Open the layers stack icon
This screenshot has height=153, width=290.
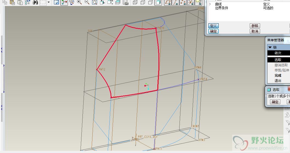coord(118,2)
